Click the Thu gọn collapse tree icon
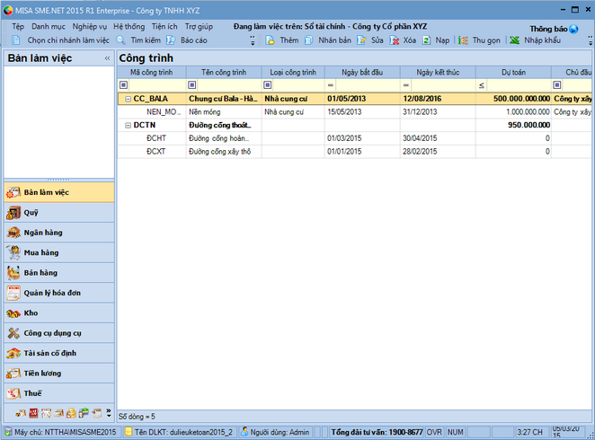Image resolution: width=595 pixels, height=440 pixels. tap(463, 40)
